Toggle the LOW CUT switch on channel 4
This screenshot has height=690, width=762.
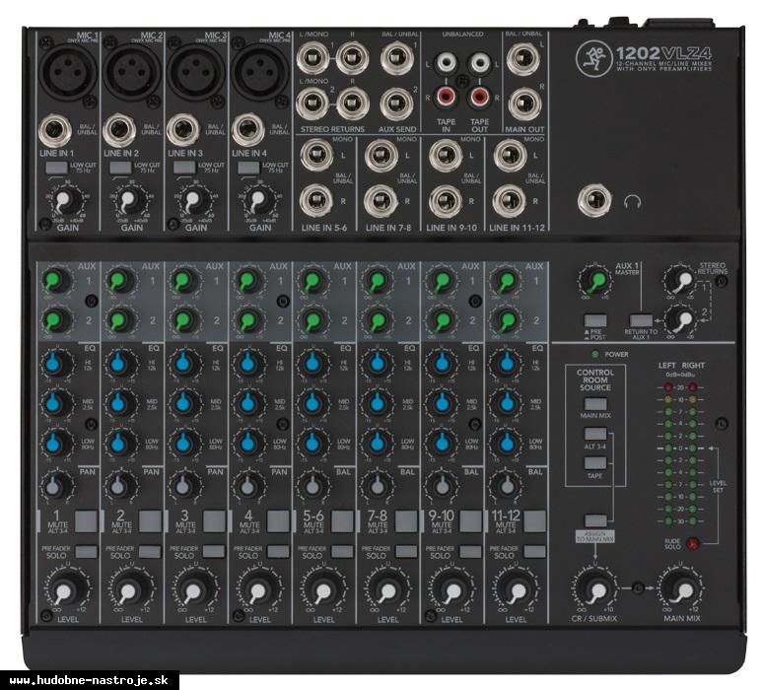point(248,168)
